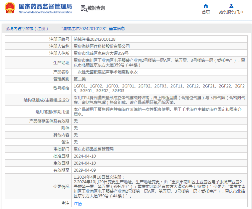
Task: Click 生效日期 value 2024-04-10
Action: (85, 163)
